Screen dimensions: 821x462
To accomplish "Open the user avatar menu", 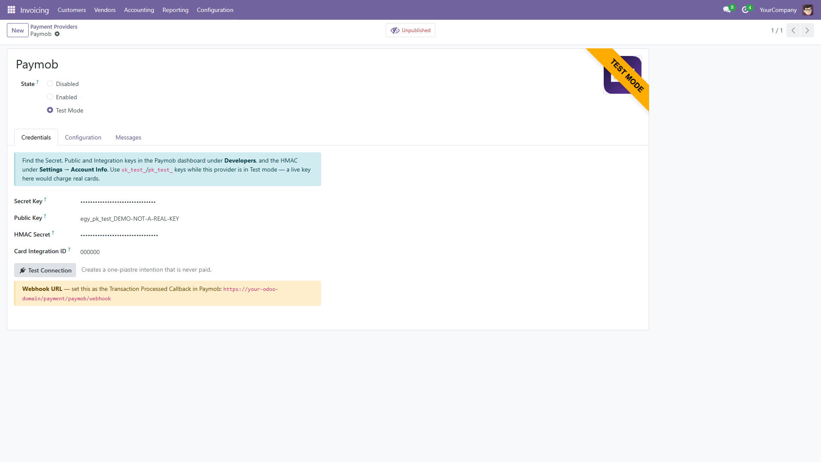I will coord(808,10).
